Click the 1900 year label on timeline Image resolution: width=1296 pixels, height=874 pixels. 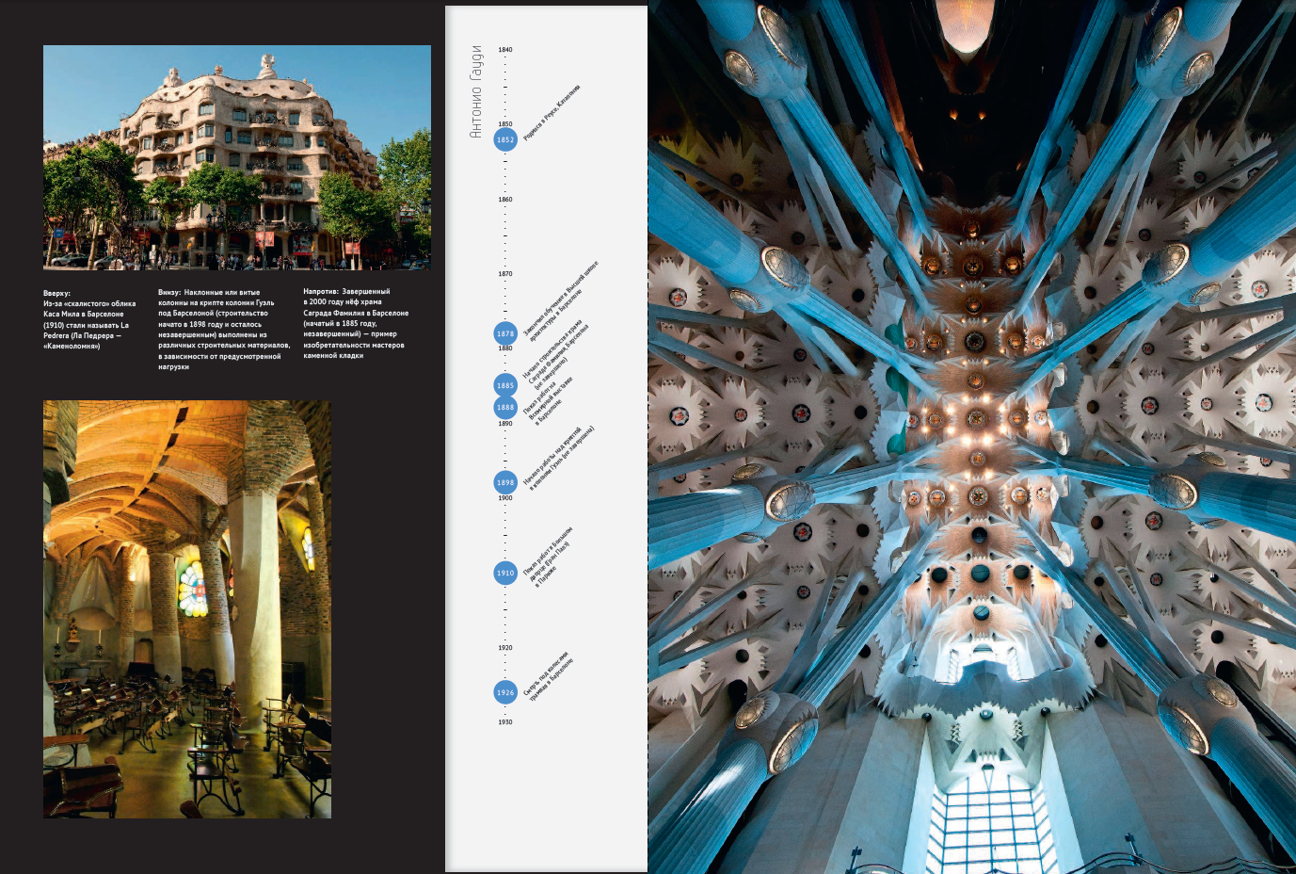click(505, 498)
